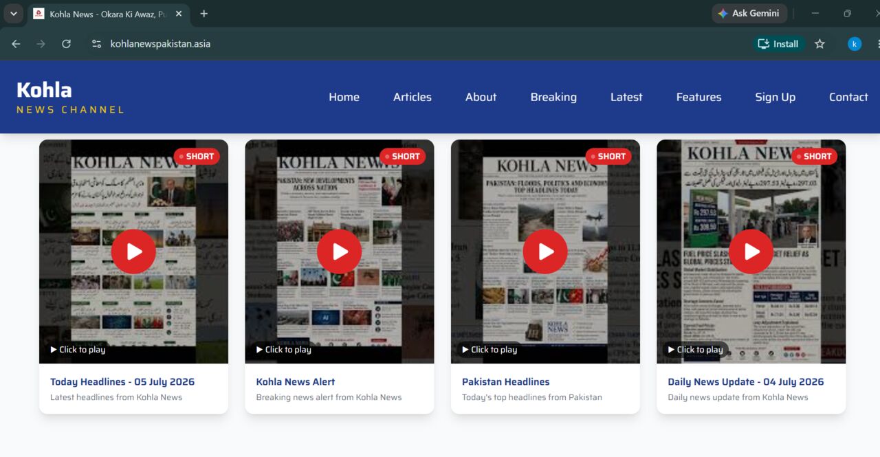This screenshot has width=880, height=457.
Task: Open title 'Daily News Update - 04 July 2026'
Action: (746, 381)
